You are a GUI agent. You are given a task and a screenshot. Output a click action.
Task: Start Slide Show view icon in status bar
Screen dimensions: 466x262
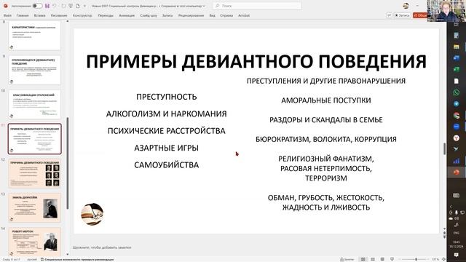[392, 259]
